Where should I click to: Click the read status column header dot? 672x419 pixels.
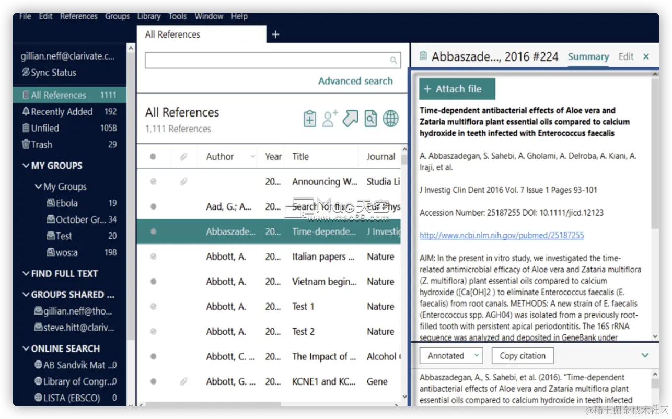(x=153, y=157)
